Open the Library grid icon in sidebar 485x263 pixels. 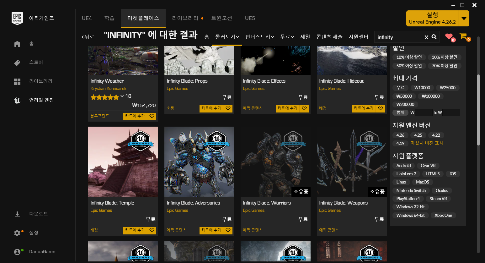click(17, 82)
